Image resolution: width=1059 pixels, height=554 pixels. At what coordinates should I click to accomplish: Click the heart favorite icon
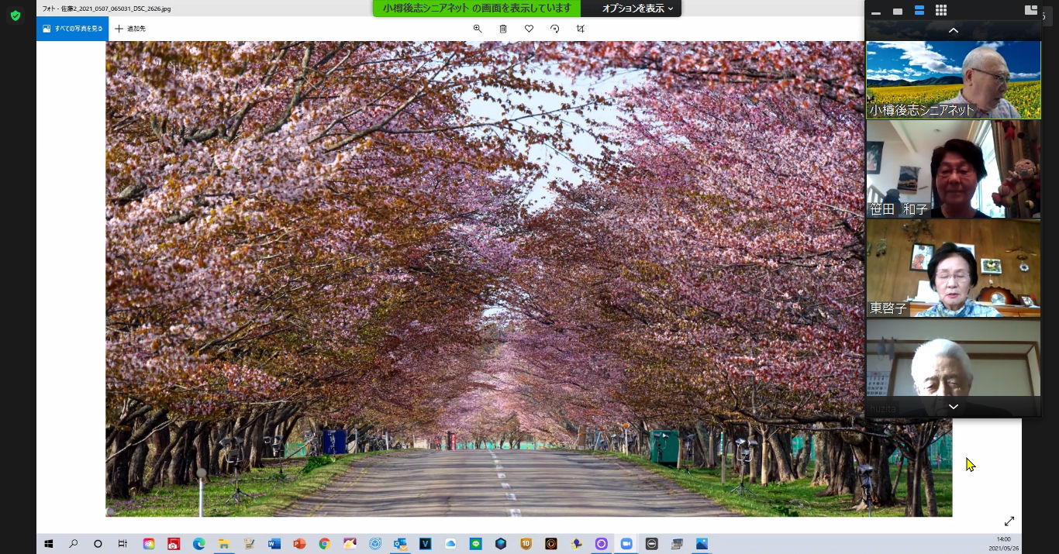coord(529,29)
